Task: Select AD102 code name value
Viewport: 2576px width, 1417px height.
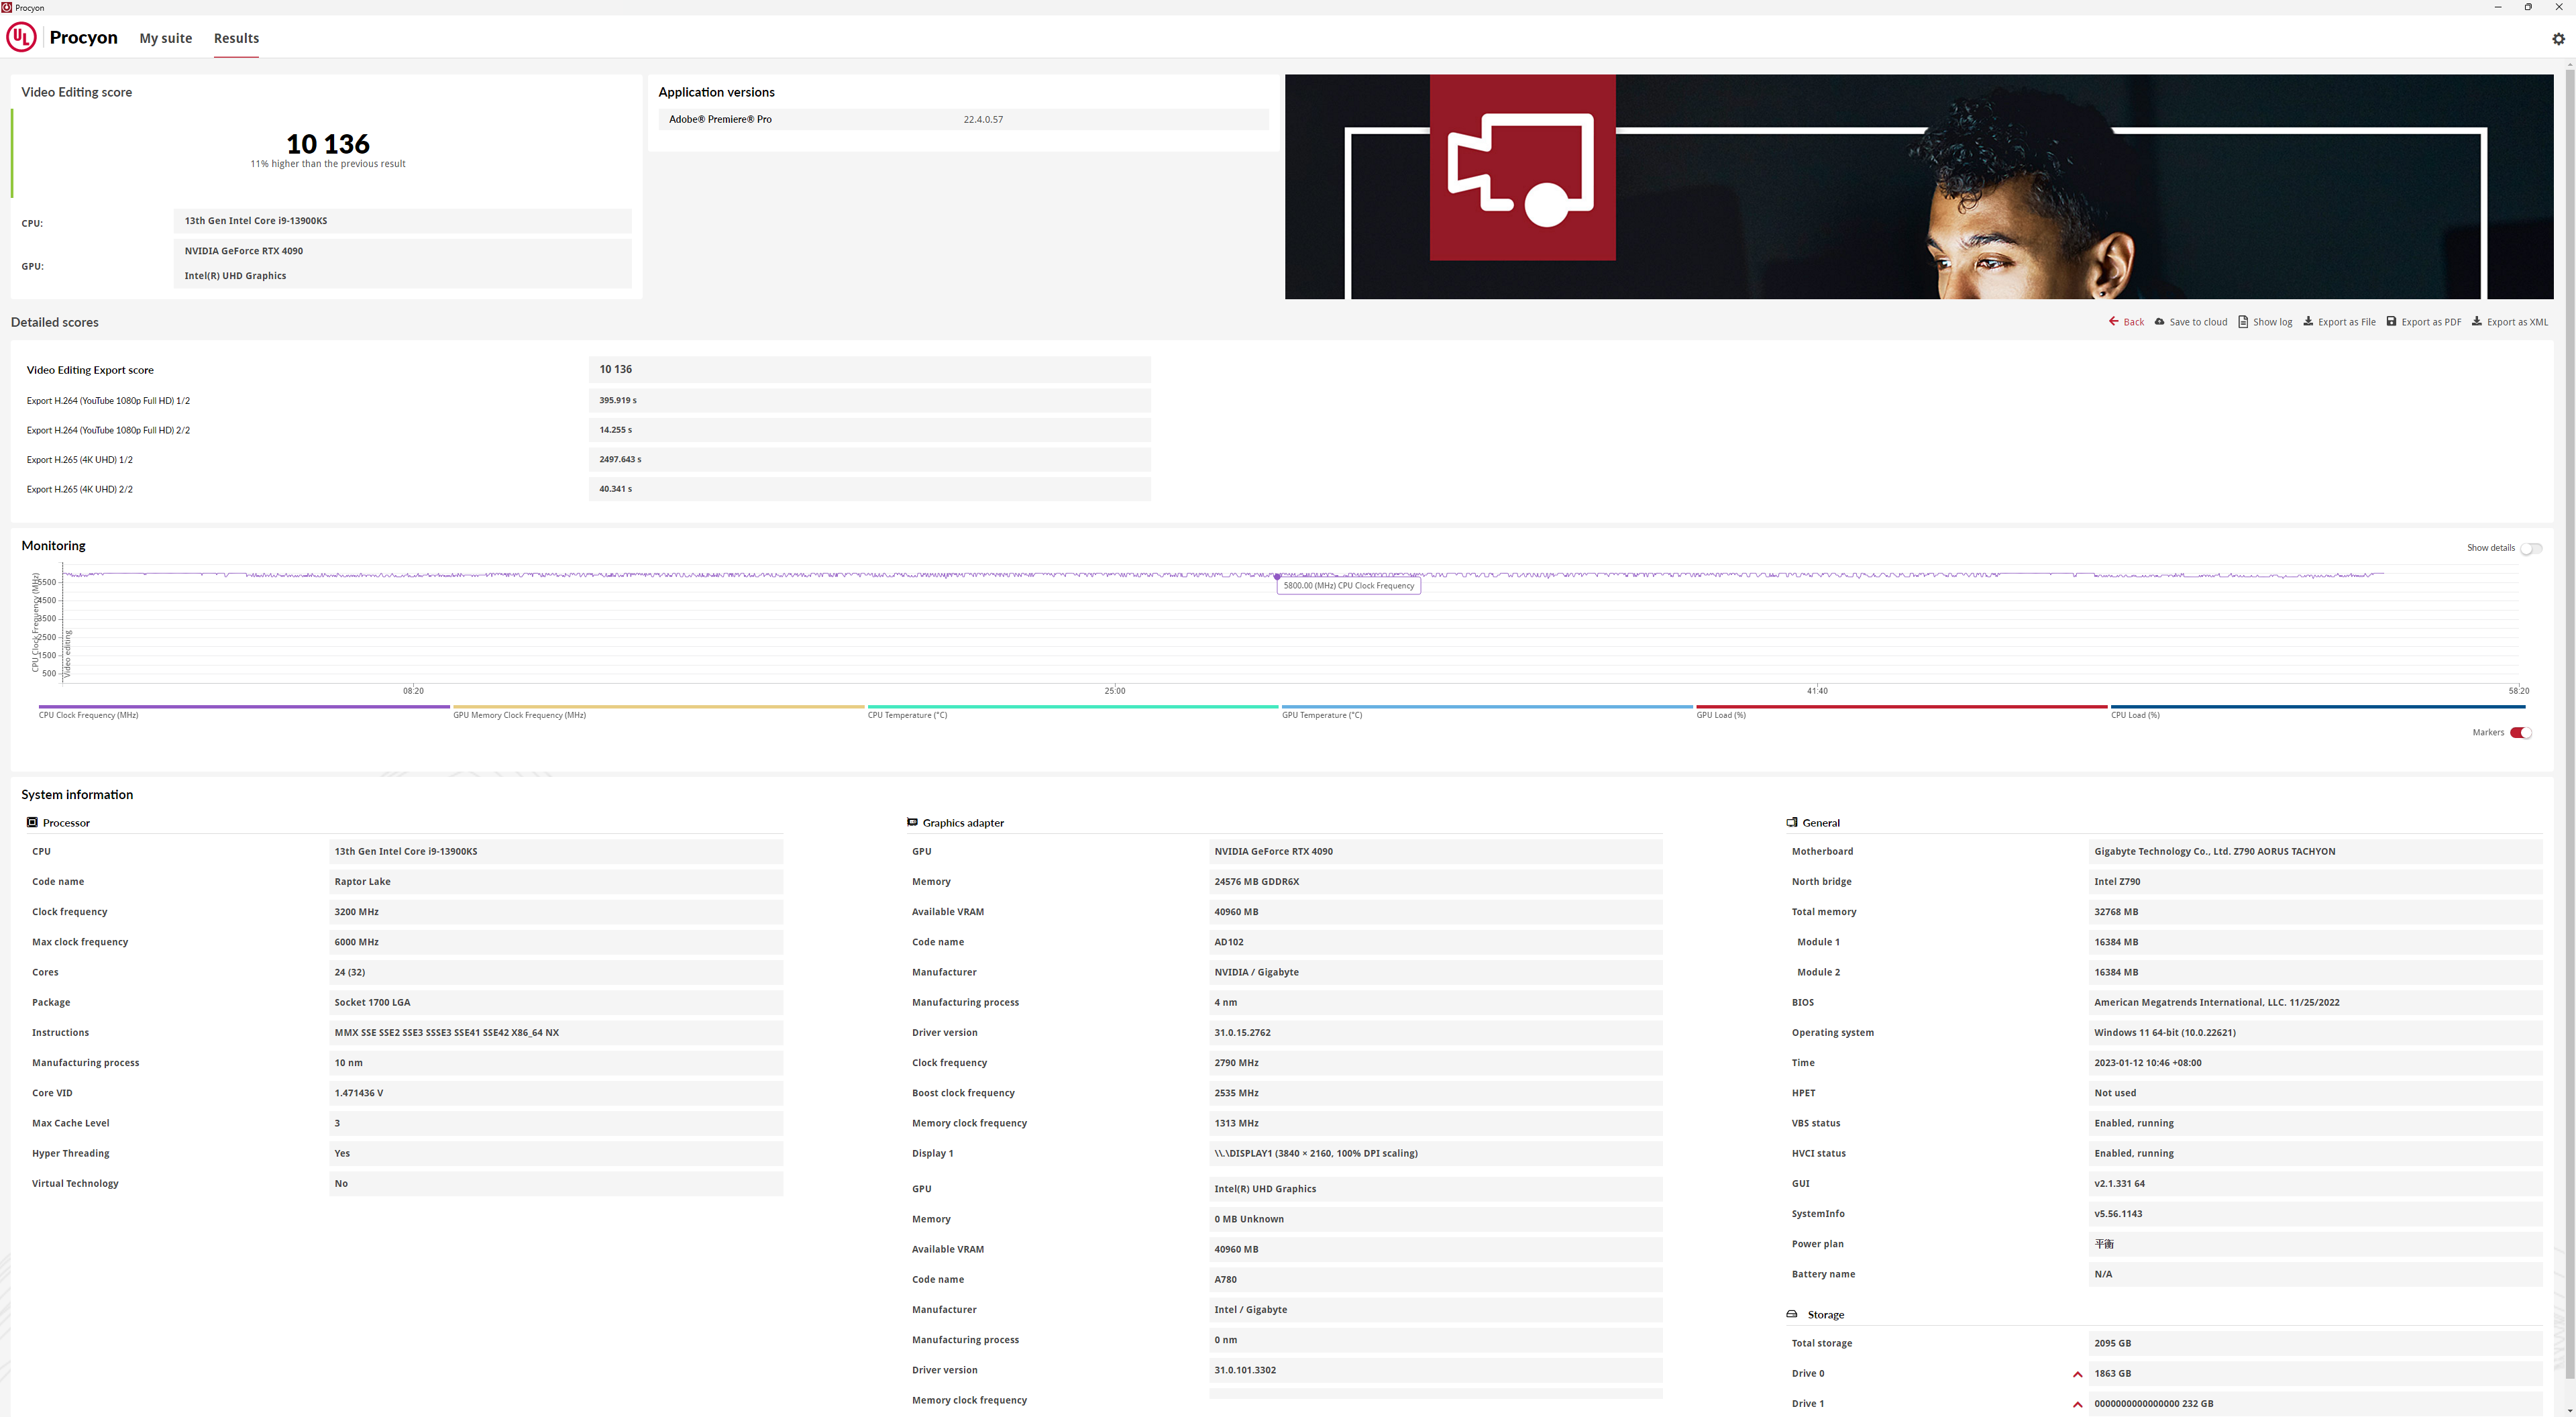Action: 1436,942
